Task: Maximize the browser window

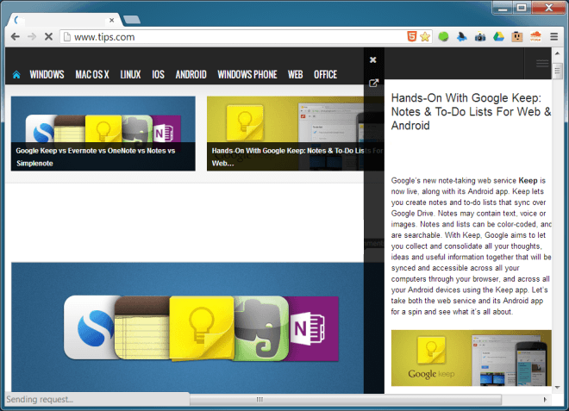Action: tap(522, 8)
